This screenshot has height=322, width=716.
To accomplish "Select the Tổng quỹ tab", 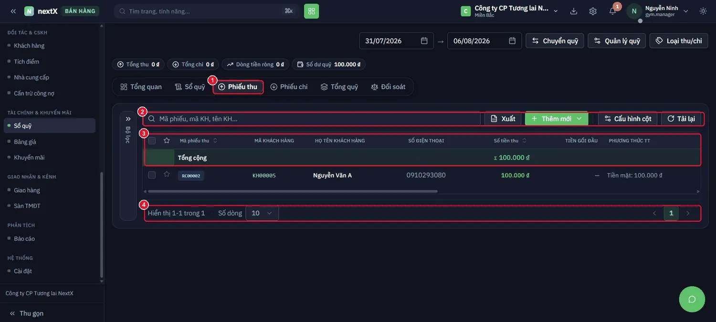I will click(339, 87).
